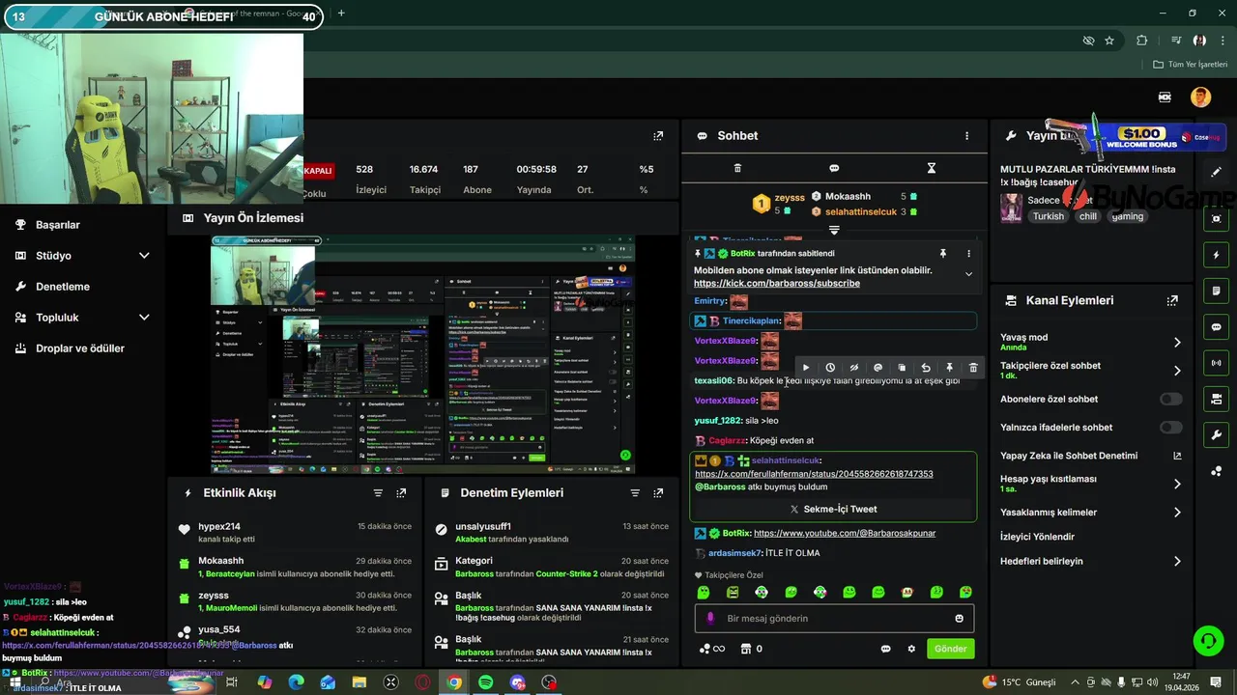Expand Yasaklanmış kelimeler settings

click(1177, 513)
